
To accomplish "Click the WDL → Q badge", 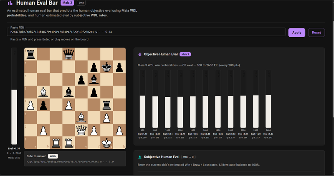I will click(x=189, y=157).
